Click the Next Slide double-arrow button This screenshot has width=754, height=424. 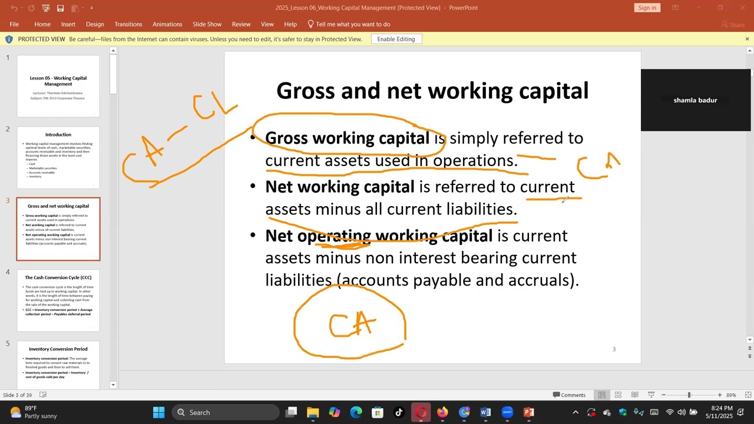tap(749, 357)
